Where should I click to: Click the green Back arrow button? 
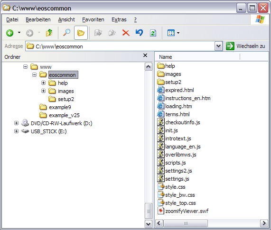tap(10, 33)
